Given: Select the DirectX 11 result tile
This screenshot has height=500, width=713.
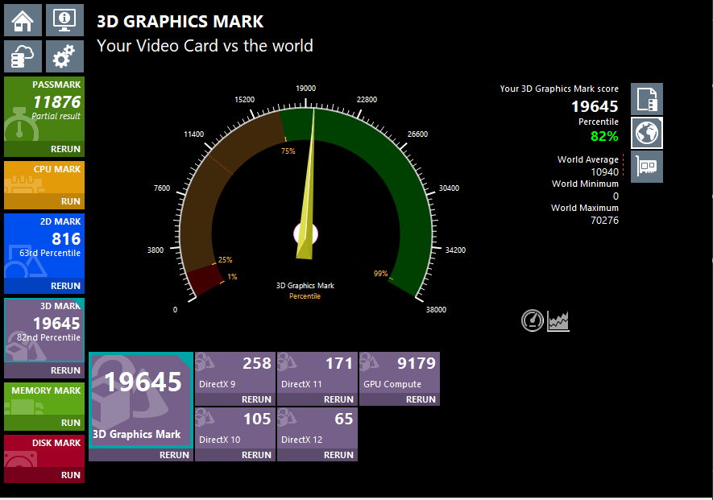Looking at the screenshot, I should [317, 371].
